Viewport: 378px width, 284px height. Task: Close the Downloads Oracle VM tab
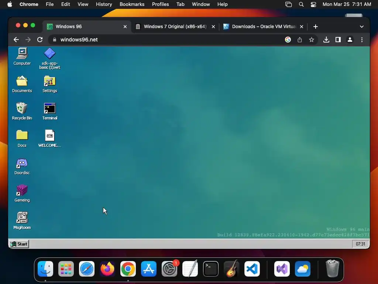[302, 27]
